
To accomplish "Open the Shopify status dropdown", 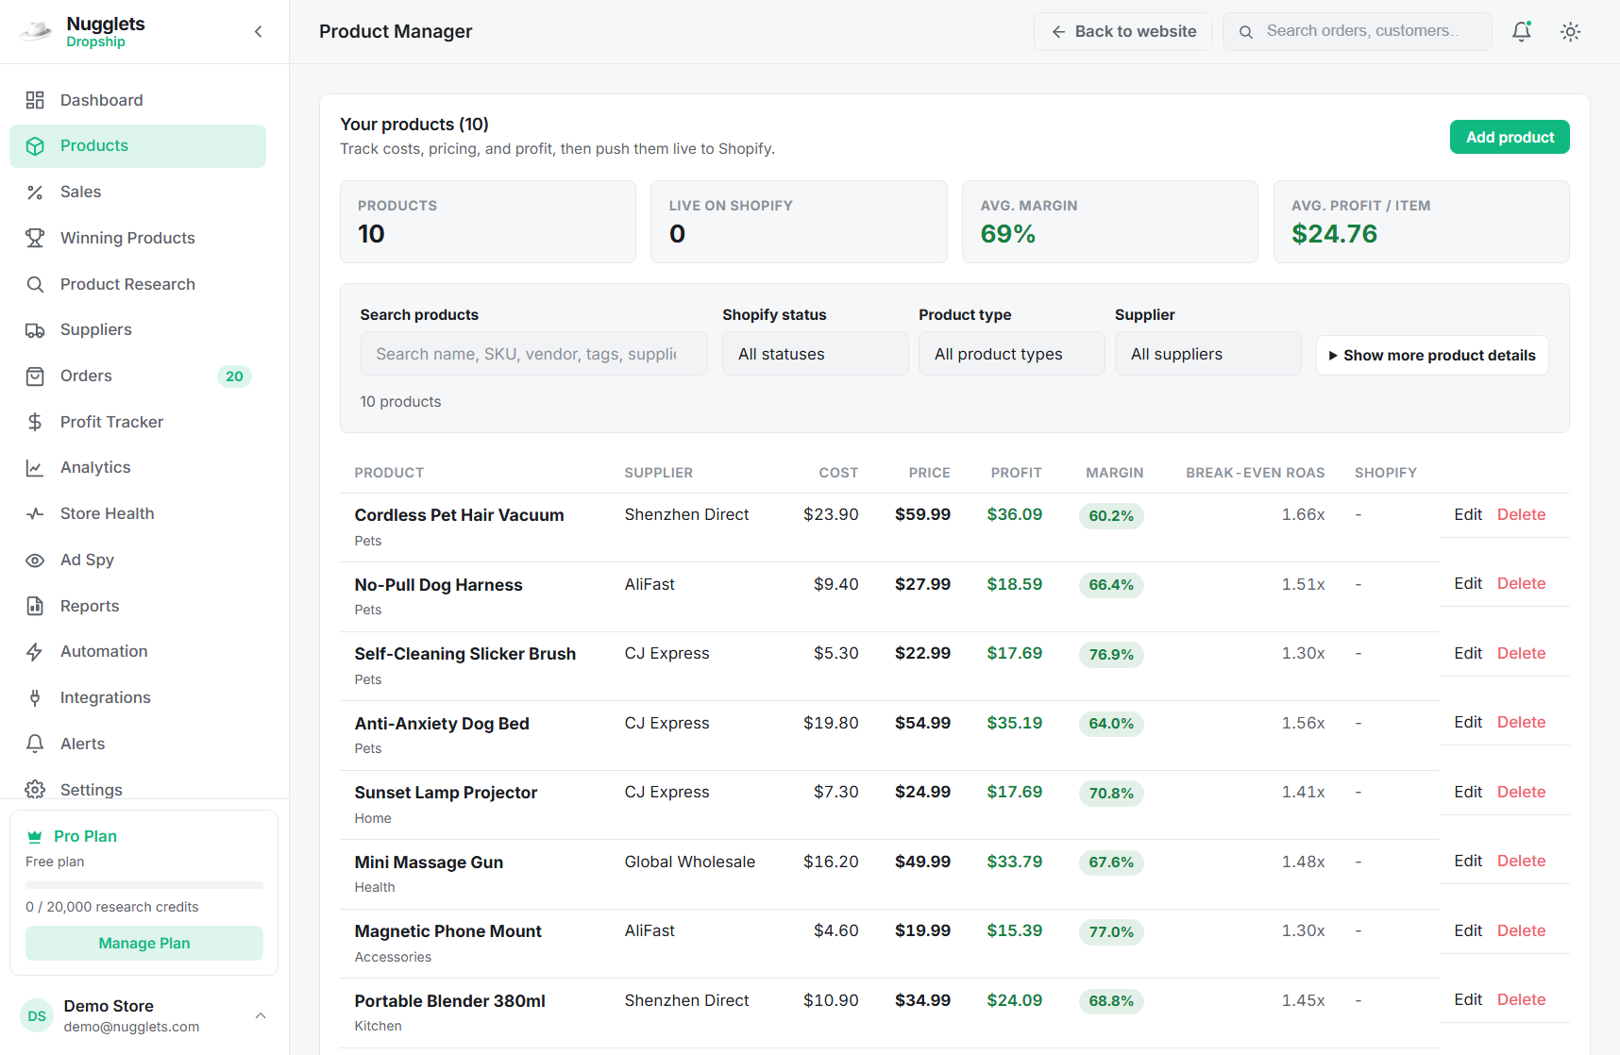I will pyautogui.click(x=816, y=354).
